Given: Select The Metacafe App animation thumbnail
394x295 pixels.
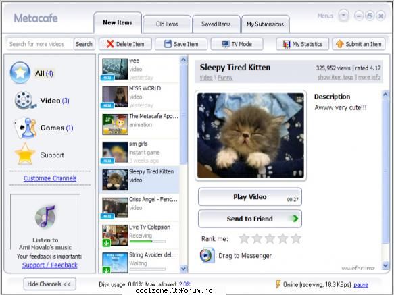Looking at the screenshot, I should click(x=115, y=124).
